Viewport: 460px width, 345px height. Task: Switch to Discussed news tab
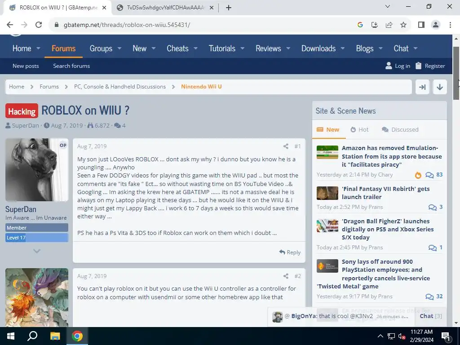click(x=400, y=130)
